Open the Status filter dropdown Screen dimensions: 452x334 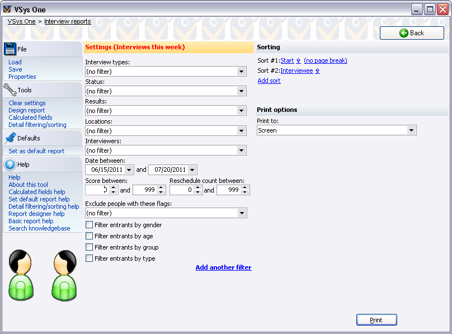point(241,91)
